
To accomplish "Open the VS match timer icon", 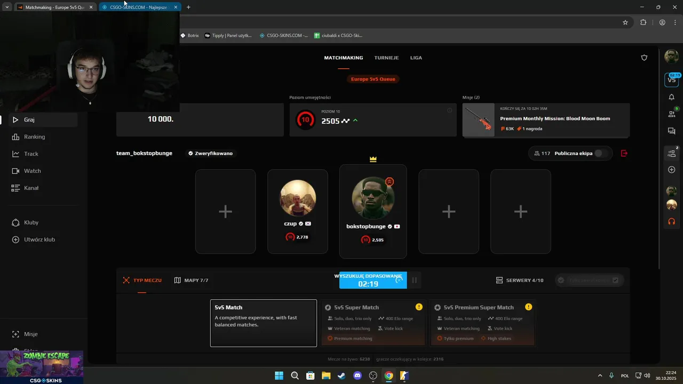I will [671, 79].
